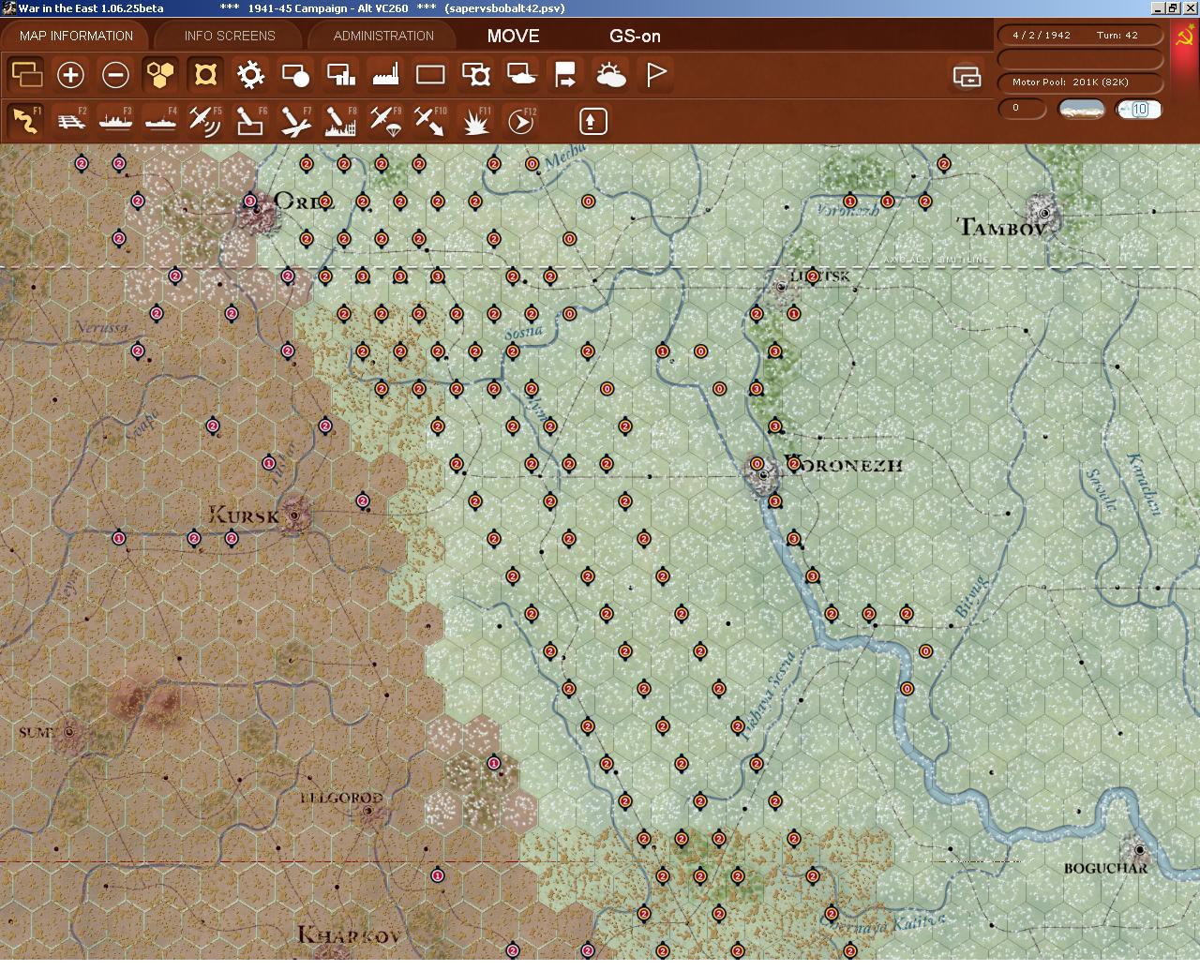1200x971 pixels.
Task: Toggle the hex grid display icon
Action: 160,74
